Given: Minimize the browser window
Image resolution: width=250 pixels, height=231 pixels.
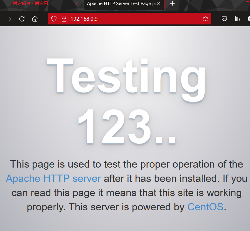Looking at the screenshot, I should [x=231, y=3].
